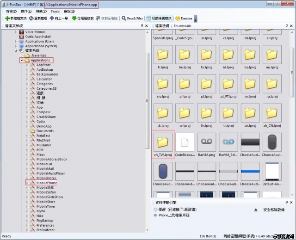Click the Search Files toolbar button
This screenshot has width=296, height=240.
(x=132, y=18)
